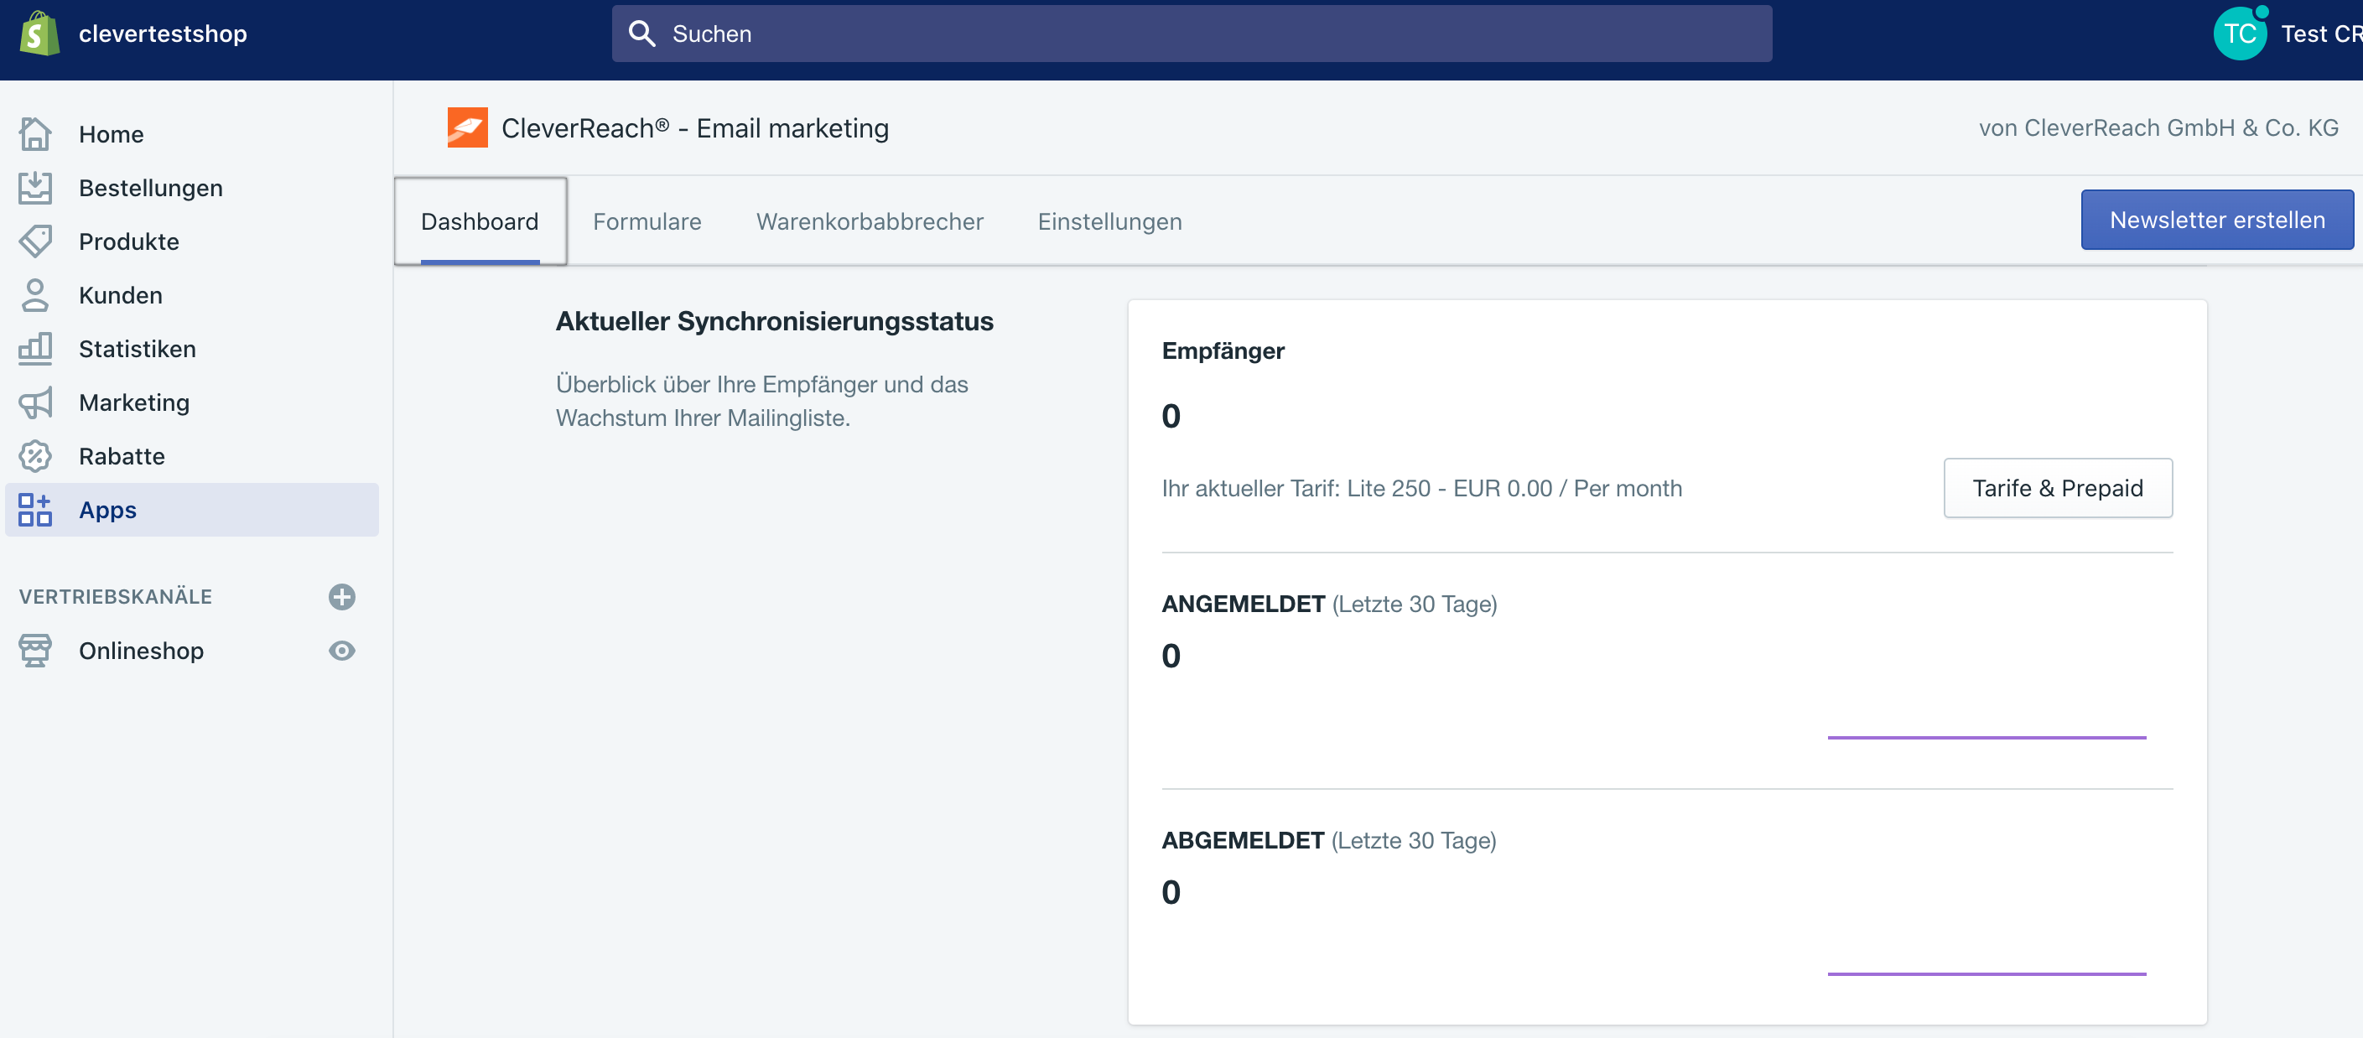Screen dimensions: 2363x1038
Task: Click the Onlineshop storefront icon
Action: (35, 650)
